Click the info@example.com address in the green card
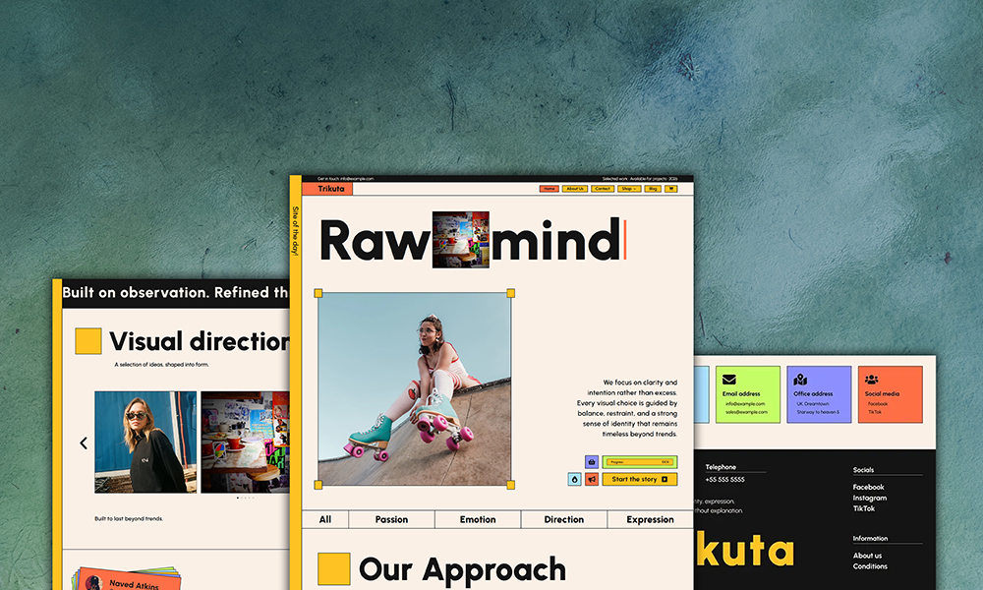Screen dimensions: 983x590 (745, 404)
